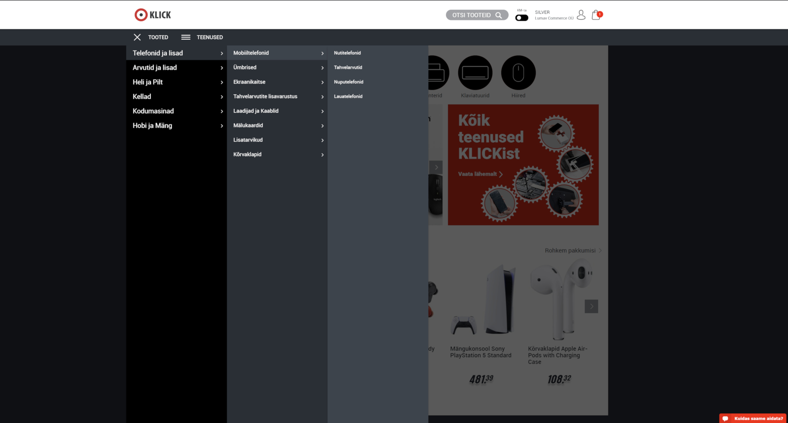Click the KLICK logo icon

(x=140, y=14)
